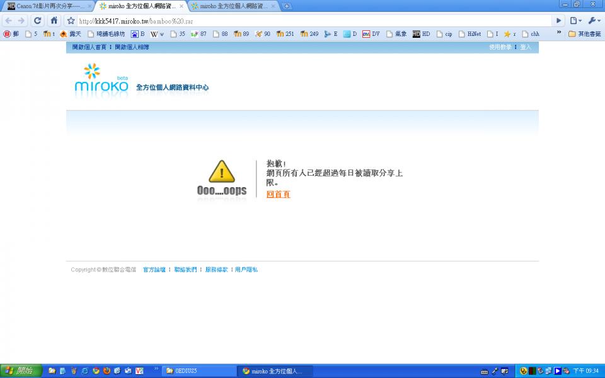Switch to 0EDIUS5 taskbar window
This screenshot has width=605, height=378.
[x=199, y=371]
